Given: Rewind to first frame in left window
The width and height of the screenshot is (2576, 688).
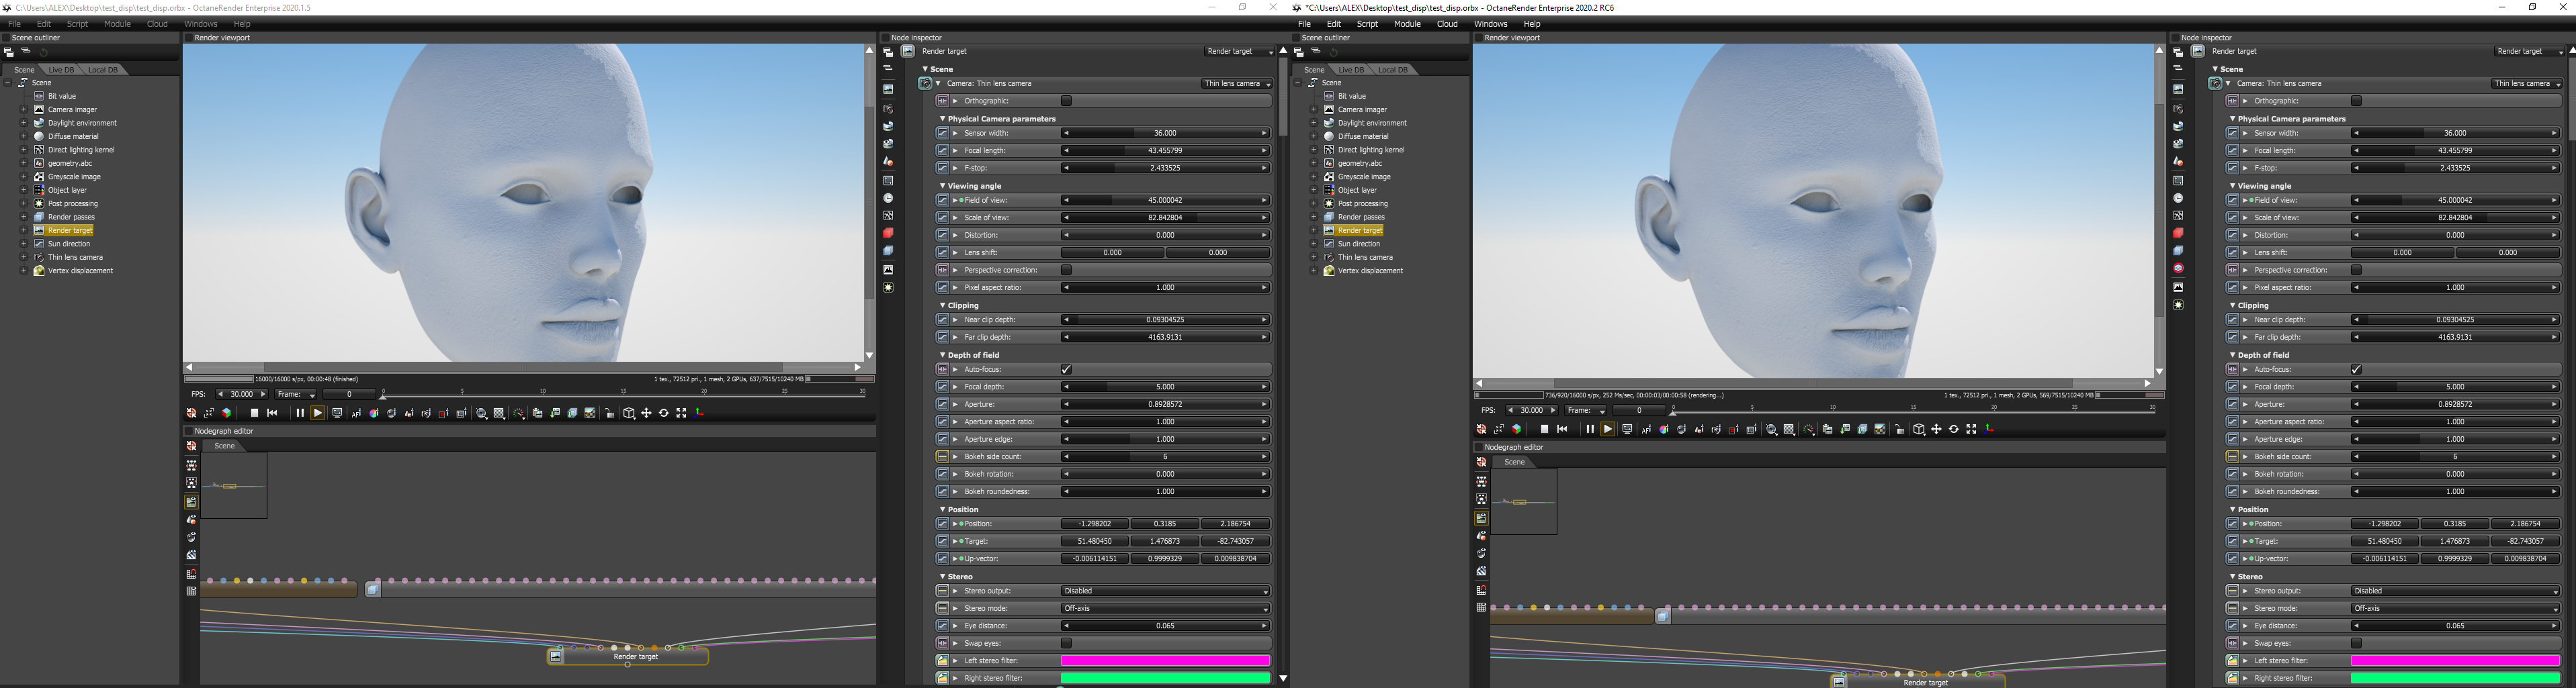Looking at the screenshot, I should tap(272, 412).
